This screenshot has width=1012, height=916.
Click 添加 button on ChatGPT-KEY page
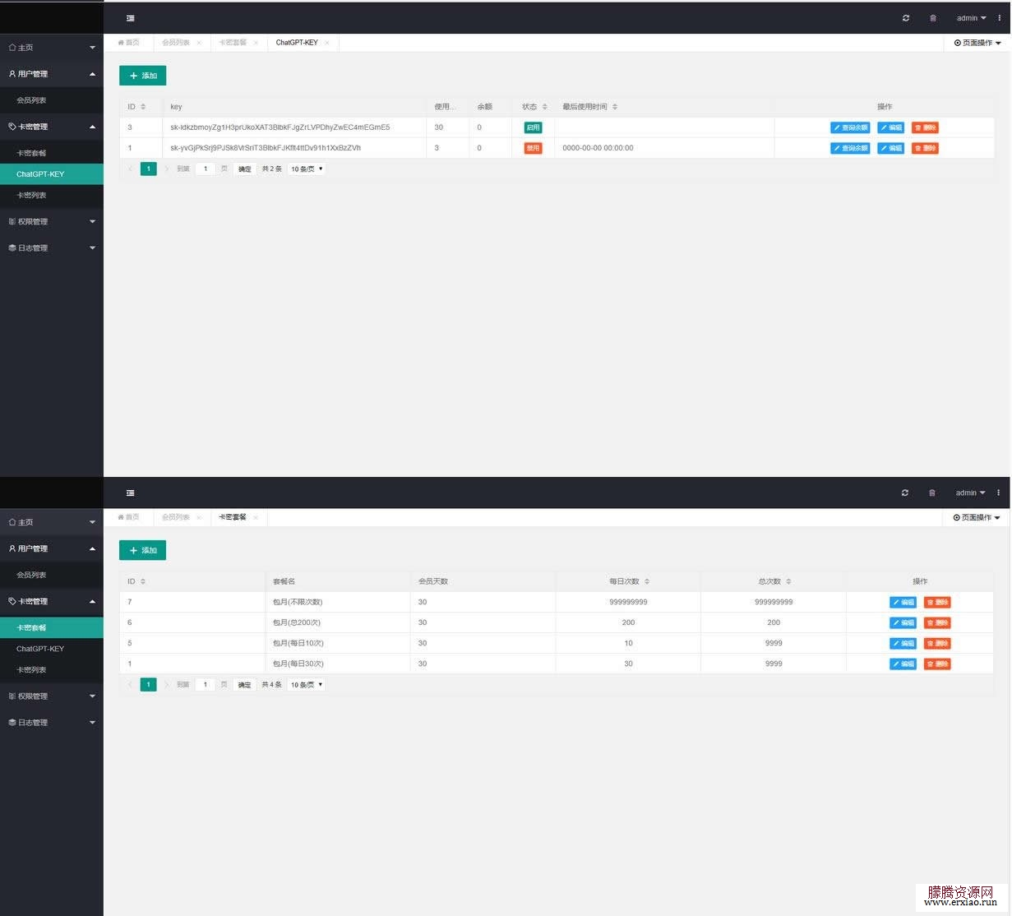point(143,76)
